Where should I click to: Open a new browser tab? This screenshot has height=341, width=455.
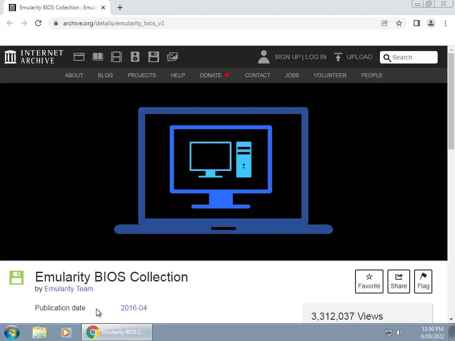point(120,8)
